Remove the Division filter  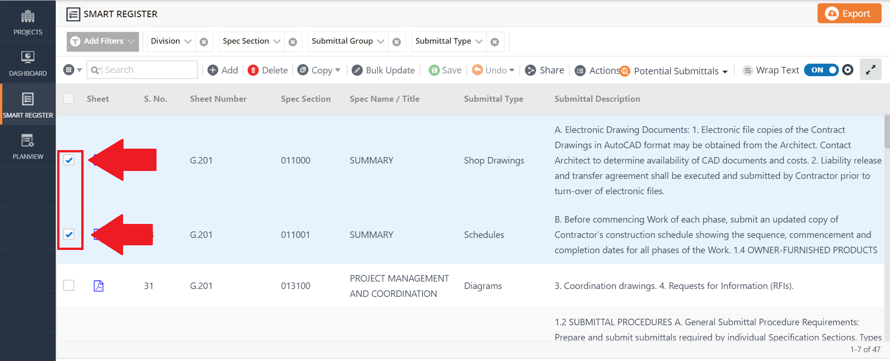203,42
